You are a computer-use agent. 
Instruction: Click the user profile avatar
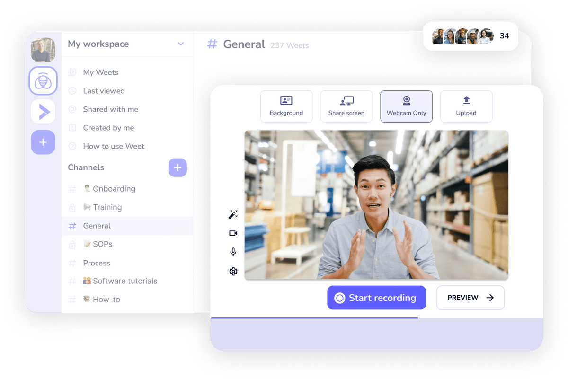[43, 50]
